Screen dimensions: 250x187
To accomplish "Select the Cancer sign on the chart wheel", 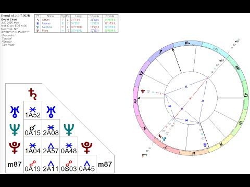I will [241, 123].
